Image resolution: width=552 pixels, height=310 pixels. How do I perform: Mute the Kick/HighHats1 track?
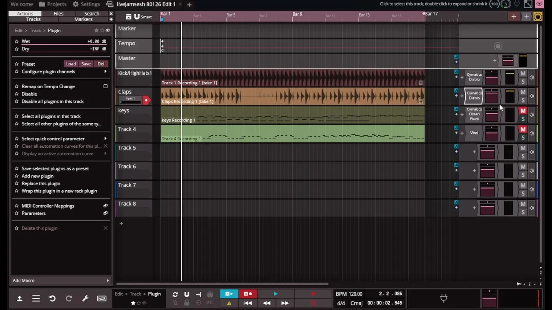523,74
